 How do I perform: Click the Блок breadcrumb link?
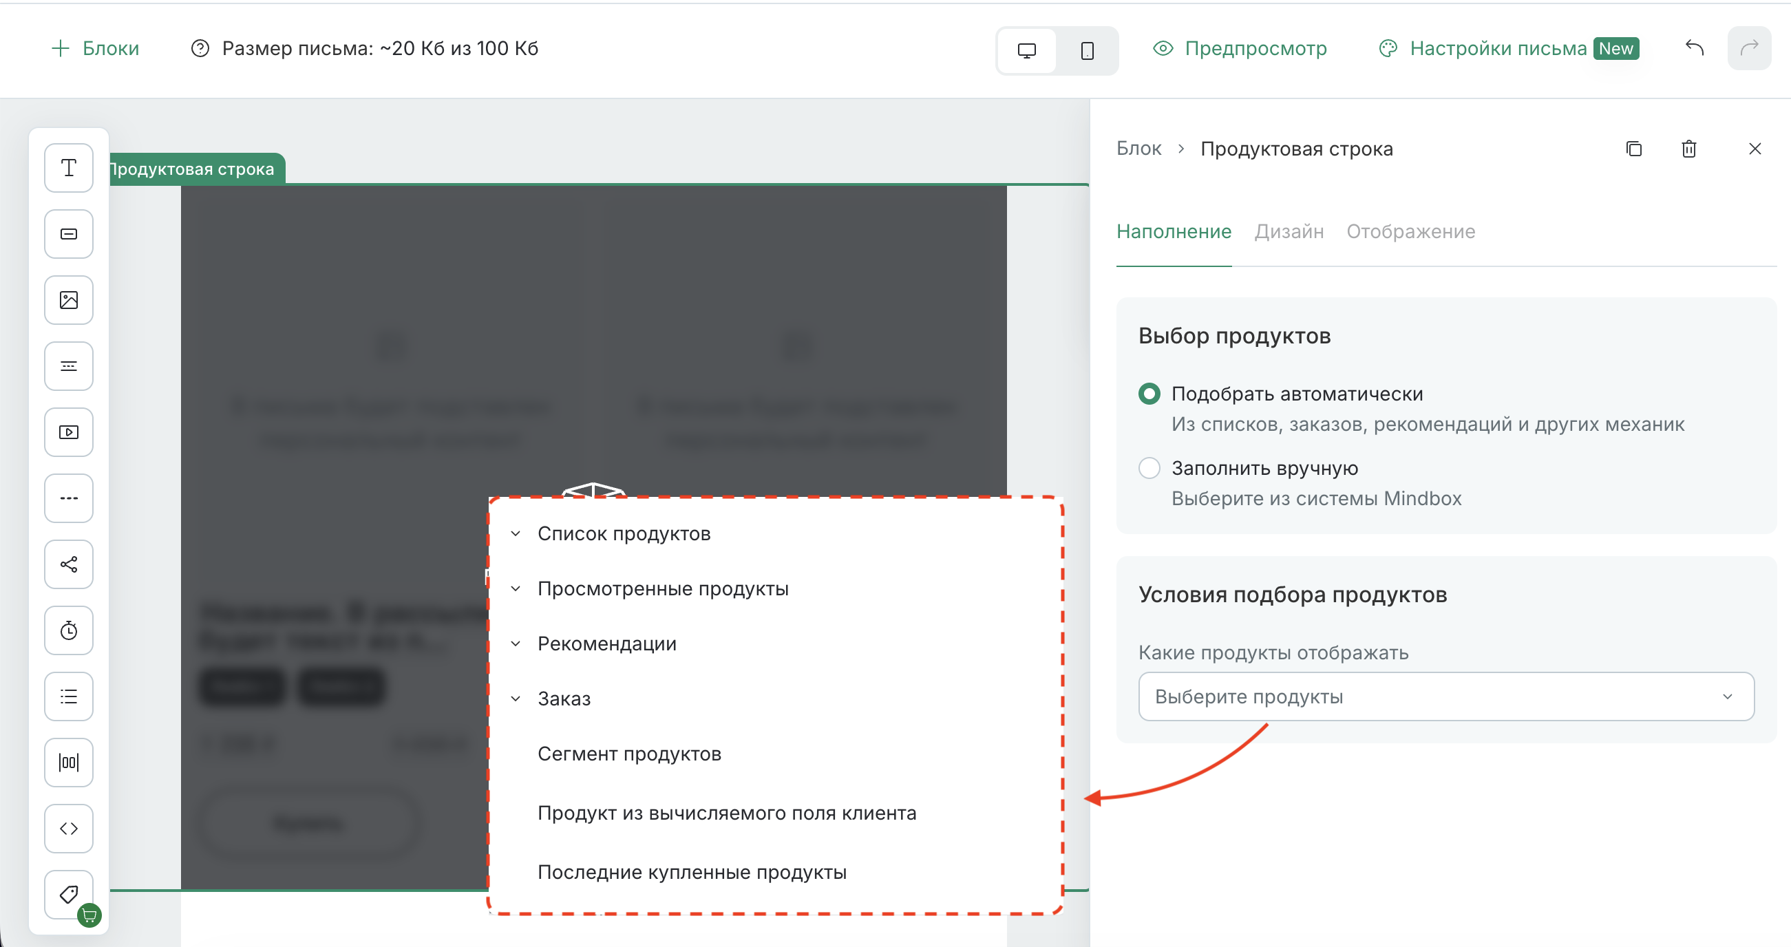pos(1139,149)
